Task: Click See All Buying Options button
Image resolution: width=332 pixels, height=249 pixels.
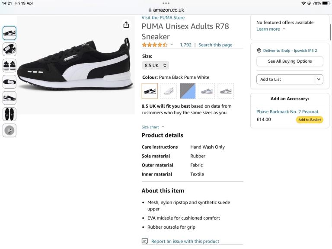Action: click(x=290, y=61)
